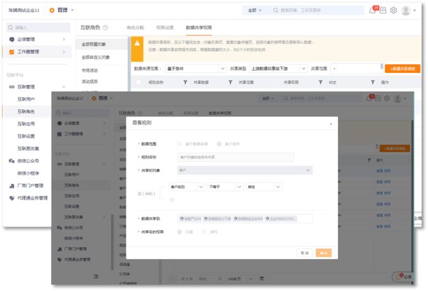Click the user avatar in top bar
The height and width of the screenshot is (291, 428).
tap(406, 10)
